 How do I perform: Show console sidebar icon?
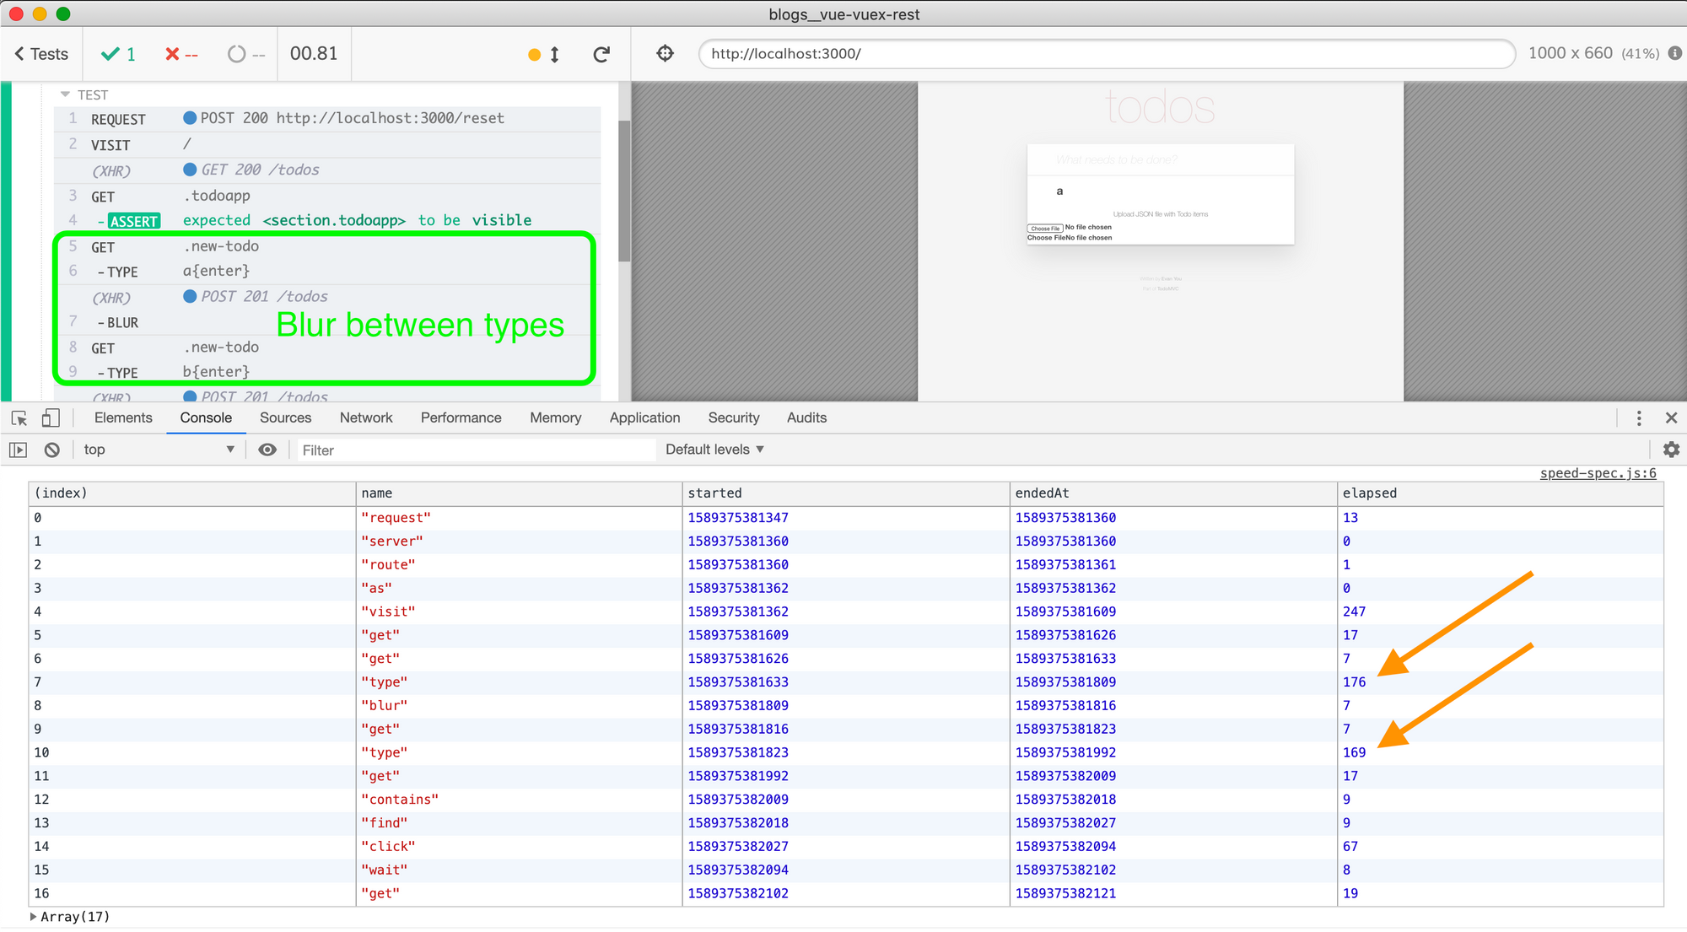(x=18, y=450)
